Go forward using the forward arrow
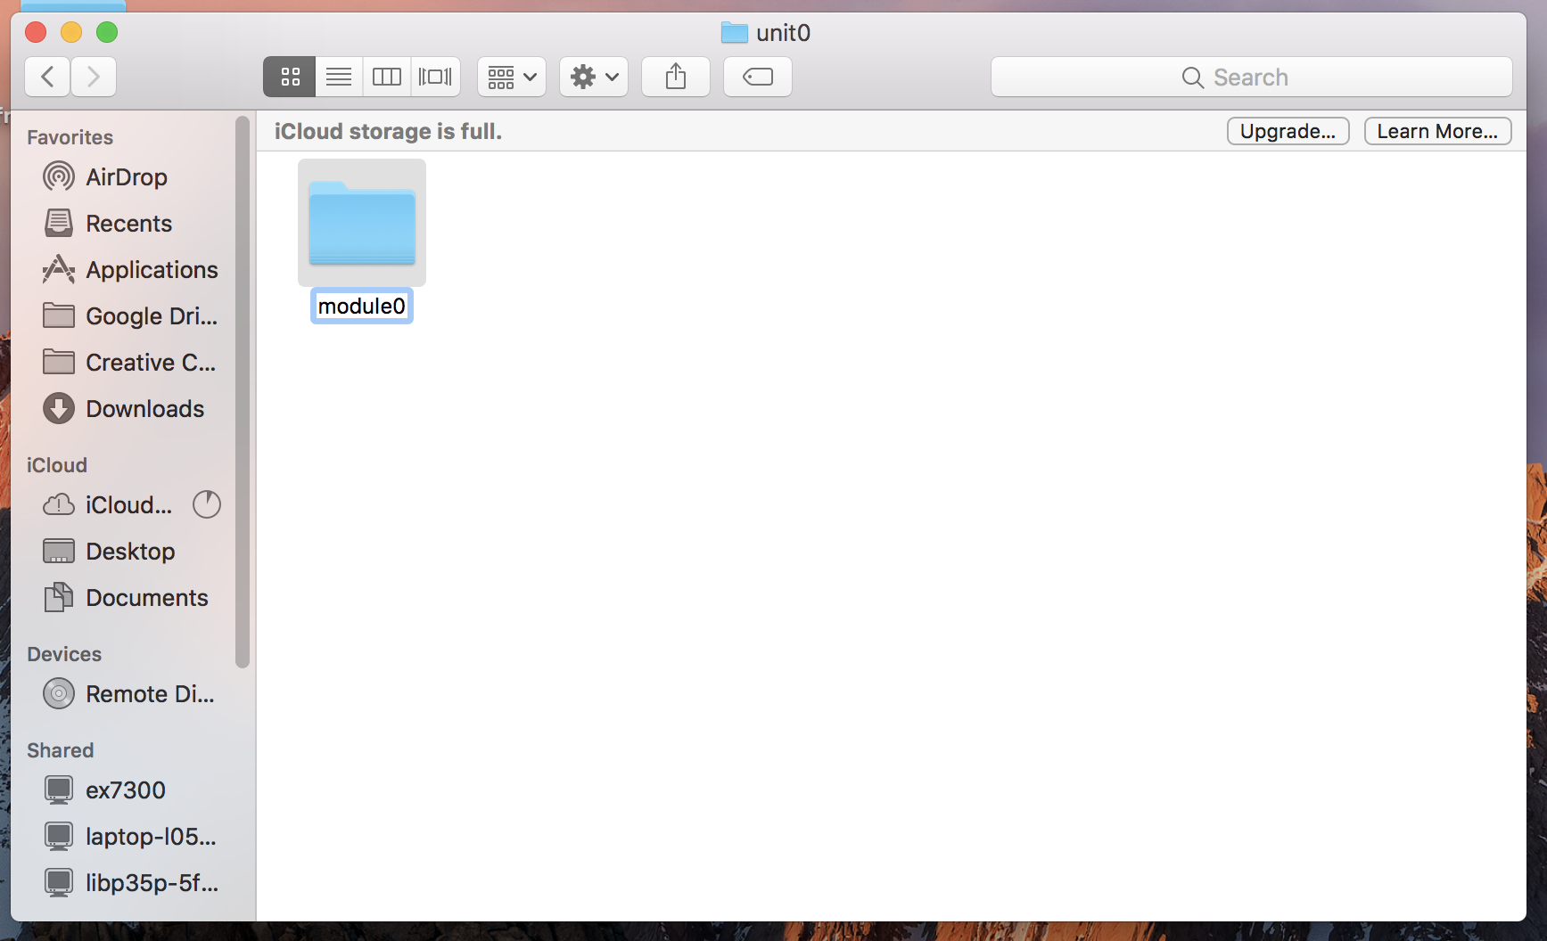 click(x=94, y=77)
